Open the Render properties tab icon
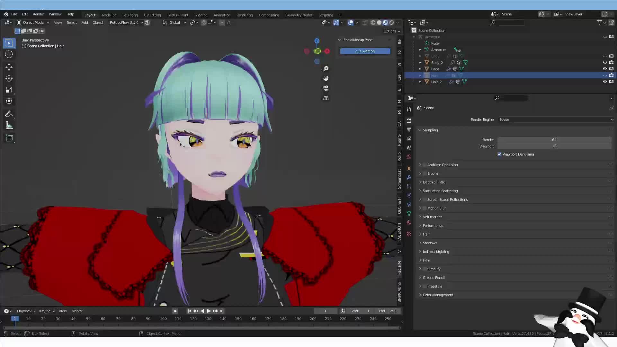 409,120
